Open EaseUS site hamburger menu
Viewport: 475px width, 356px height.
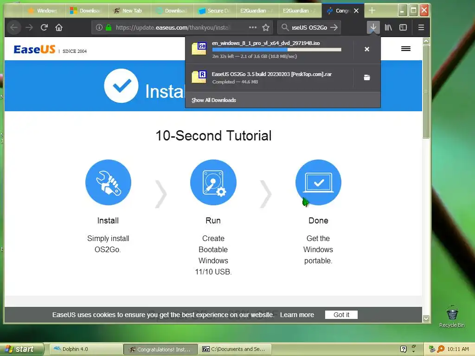(405, 49)
